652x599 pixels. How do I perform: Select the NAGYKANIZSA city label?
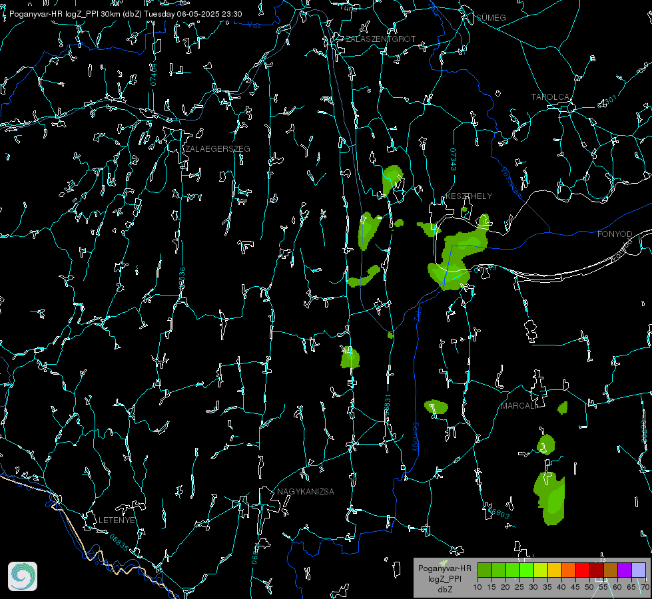coord(306,491)
